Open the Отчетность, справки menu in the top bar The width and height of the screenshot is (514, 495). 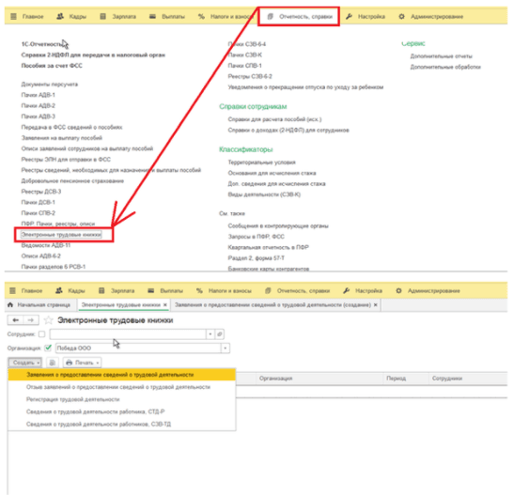299,16
